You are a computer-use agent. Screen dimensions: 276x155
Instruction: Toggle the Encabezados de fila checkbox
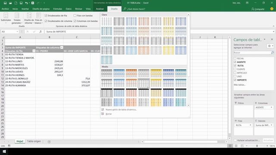click(46, 15)
